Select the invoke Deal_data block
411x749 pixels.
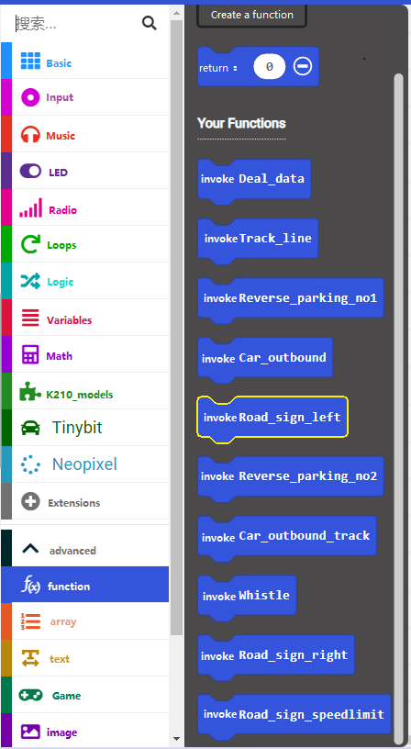click(254, 179)
